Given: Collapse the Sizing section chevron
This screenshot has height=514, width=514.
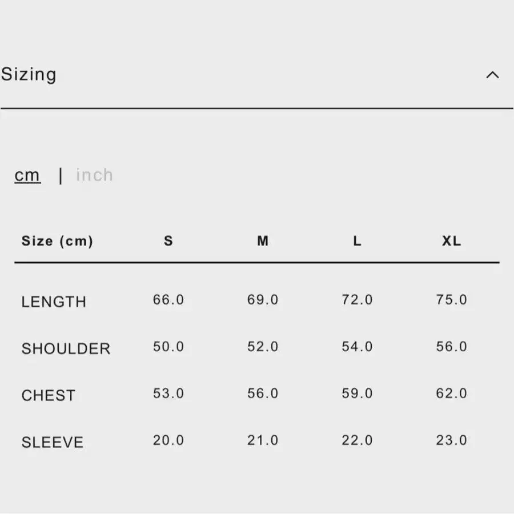Looking at the screenshot, I should pos(492,75).
